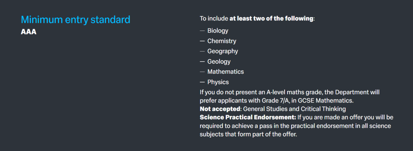Select the bold 'AAA' grade text
Image resolution: width=413 pixels, height=151 pixels.
[x=28, y=32]
